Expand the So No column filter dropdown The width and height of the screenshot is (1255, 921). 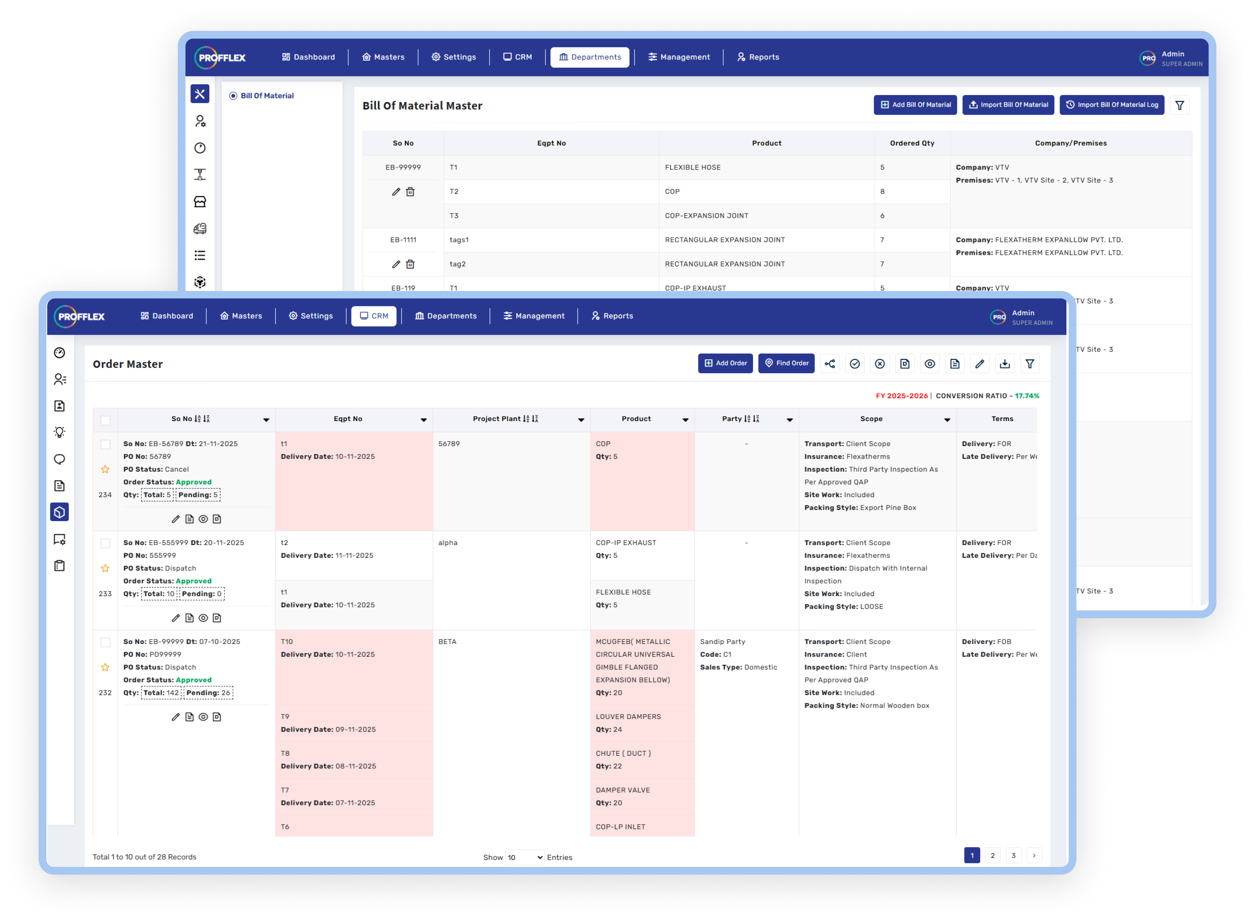pos(266,420)
